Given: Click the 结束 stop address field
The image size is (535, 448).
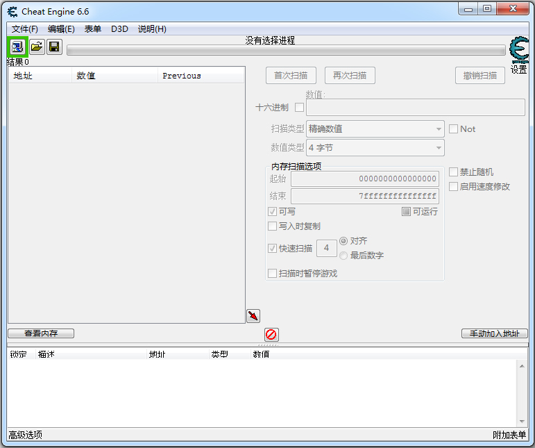Looking at the screenshot, I should [365, 196].
